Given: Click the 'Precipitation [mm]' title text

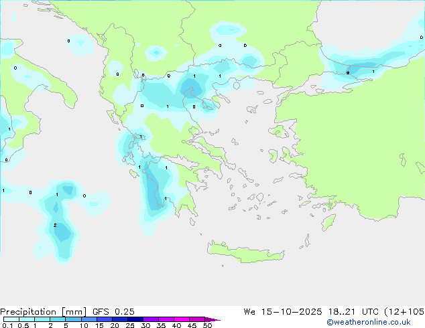Looking at the screenshot, I should pyautogui.click(x=44, y=312).
